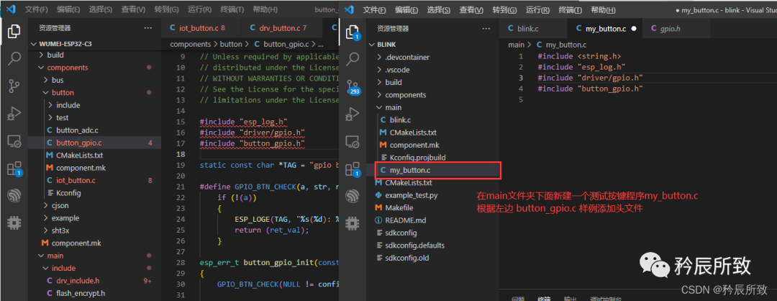
Task: Click the ESP-IDF Espressif icon in the left window
Action: click(x=14, y=195)
